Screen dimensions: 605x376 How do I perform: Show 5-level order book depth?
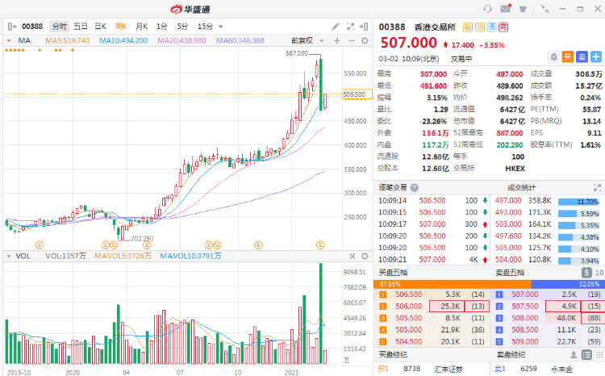586,273
